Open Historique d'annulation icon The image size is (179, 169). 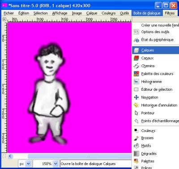pyautogui.click(x=136, y=105)
